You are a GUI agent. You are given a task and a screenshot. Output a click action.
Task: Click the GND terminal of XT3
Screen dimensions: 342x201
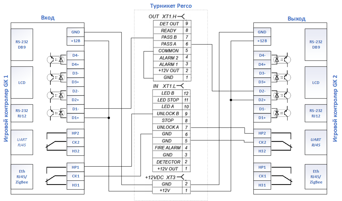pyautogui.click(x=172, y=184)
